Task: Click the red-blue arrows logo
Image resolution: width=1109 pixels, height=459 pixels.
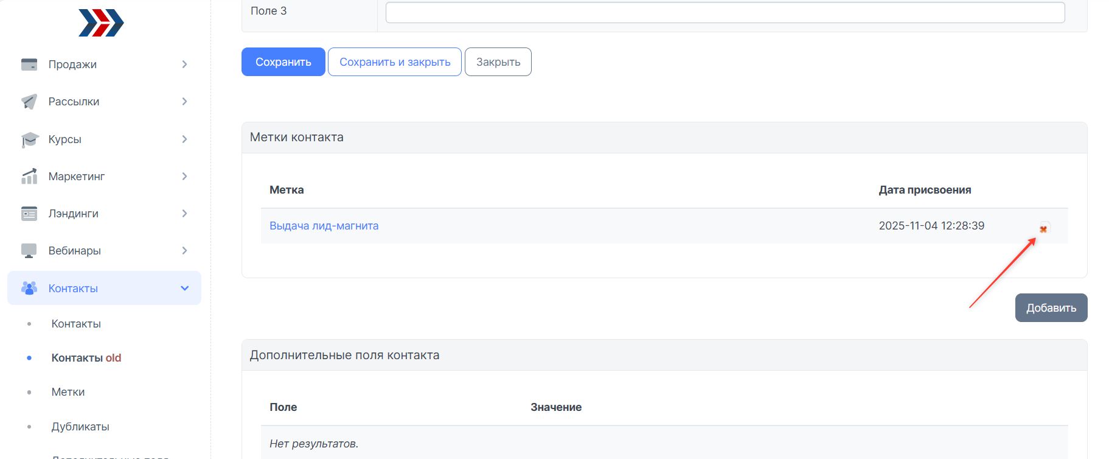Action: (101, 23)
